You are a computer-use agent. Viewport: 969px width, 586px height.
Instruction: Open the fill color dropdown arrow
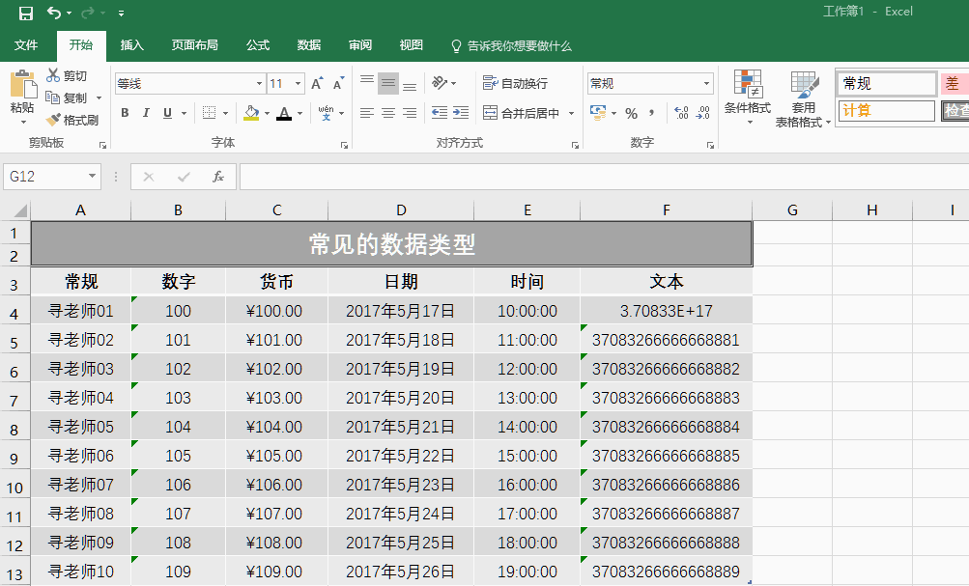tap(267, 113)
